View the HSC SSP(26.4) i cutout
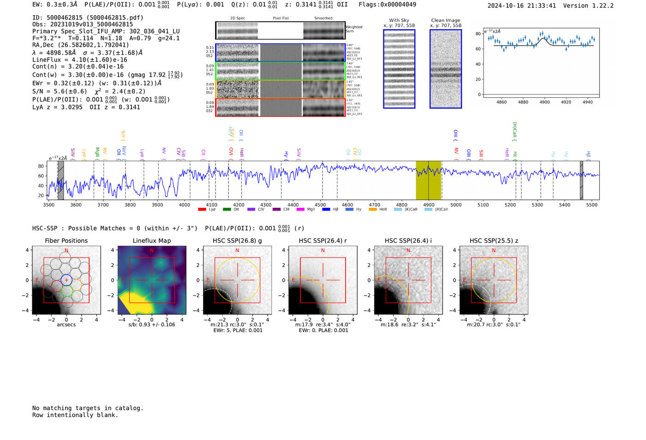This screenshot has height=440, width=646. 408,280
